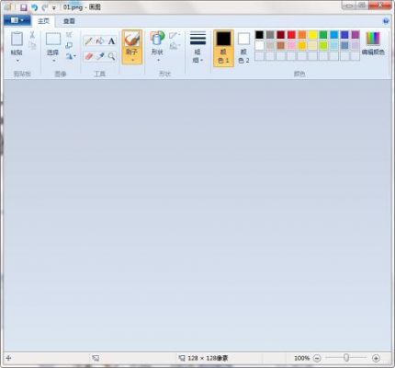Viewport: 395px width, 368px height.
Task: Activate the Magnifier tool
Action: pyautogui.click(x=111, y=56)
